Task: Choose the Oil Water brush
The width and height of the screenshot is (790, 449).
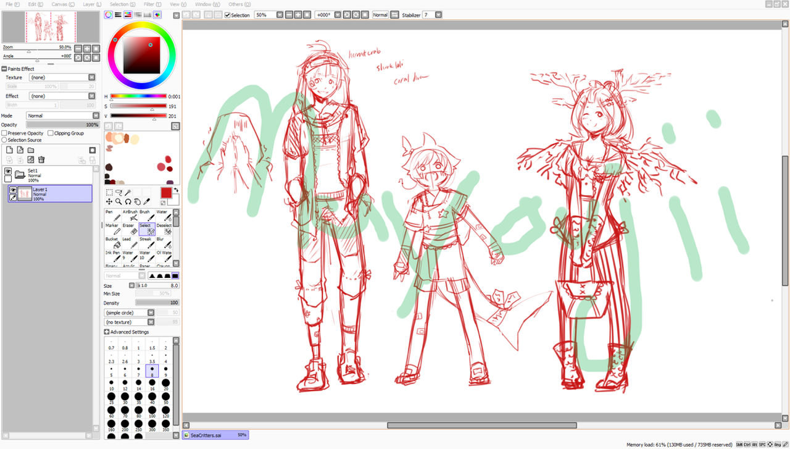Action: [x=164, y=256]
